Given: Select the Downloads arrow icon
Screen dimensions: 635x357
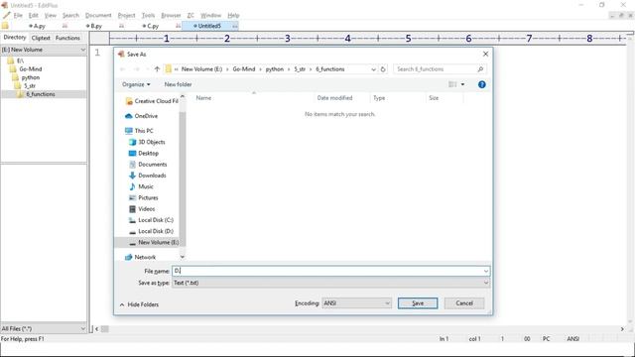Looking at the screenshot, I should (132, 176).
